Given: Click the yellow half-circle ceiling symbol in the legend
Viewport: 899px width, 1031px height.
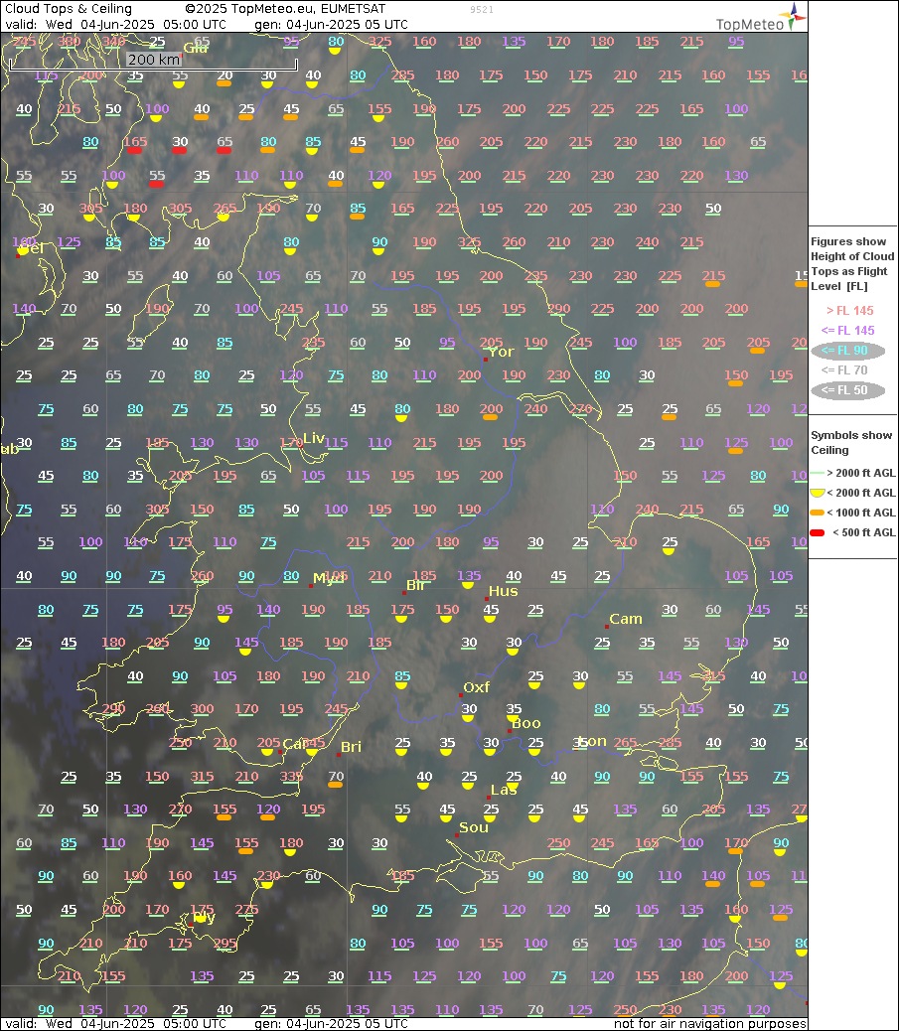Looking at the screenshot, I should 818,493.
